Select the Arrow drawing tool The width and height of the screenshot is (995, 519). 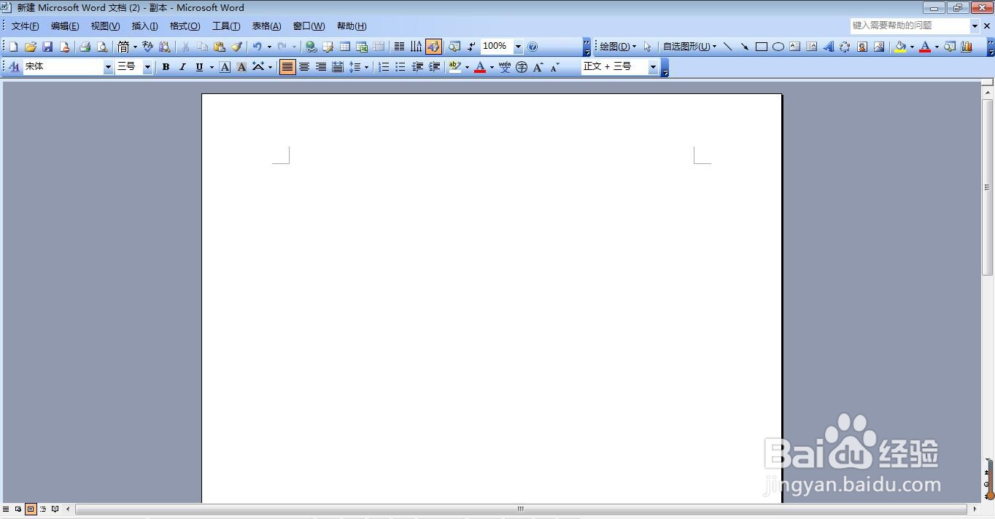click(744, 47)
